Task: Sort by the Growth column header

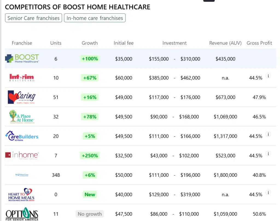Action: point(90,43)
